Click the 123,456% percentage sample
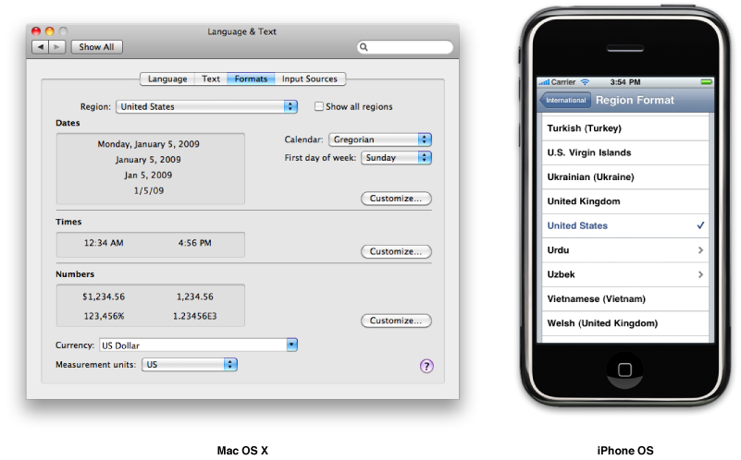 [x=104, y=316]
